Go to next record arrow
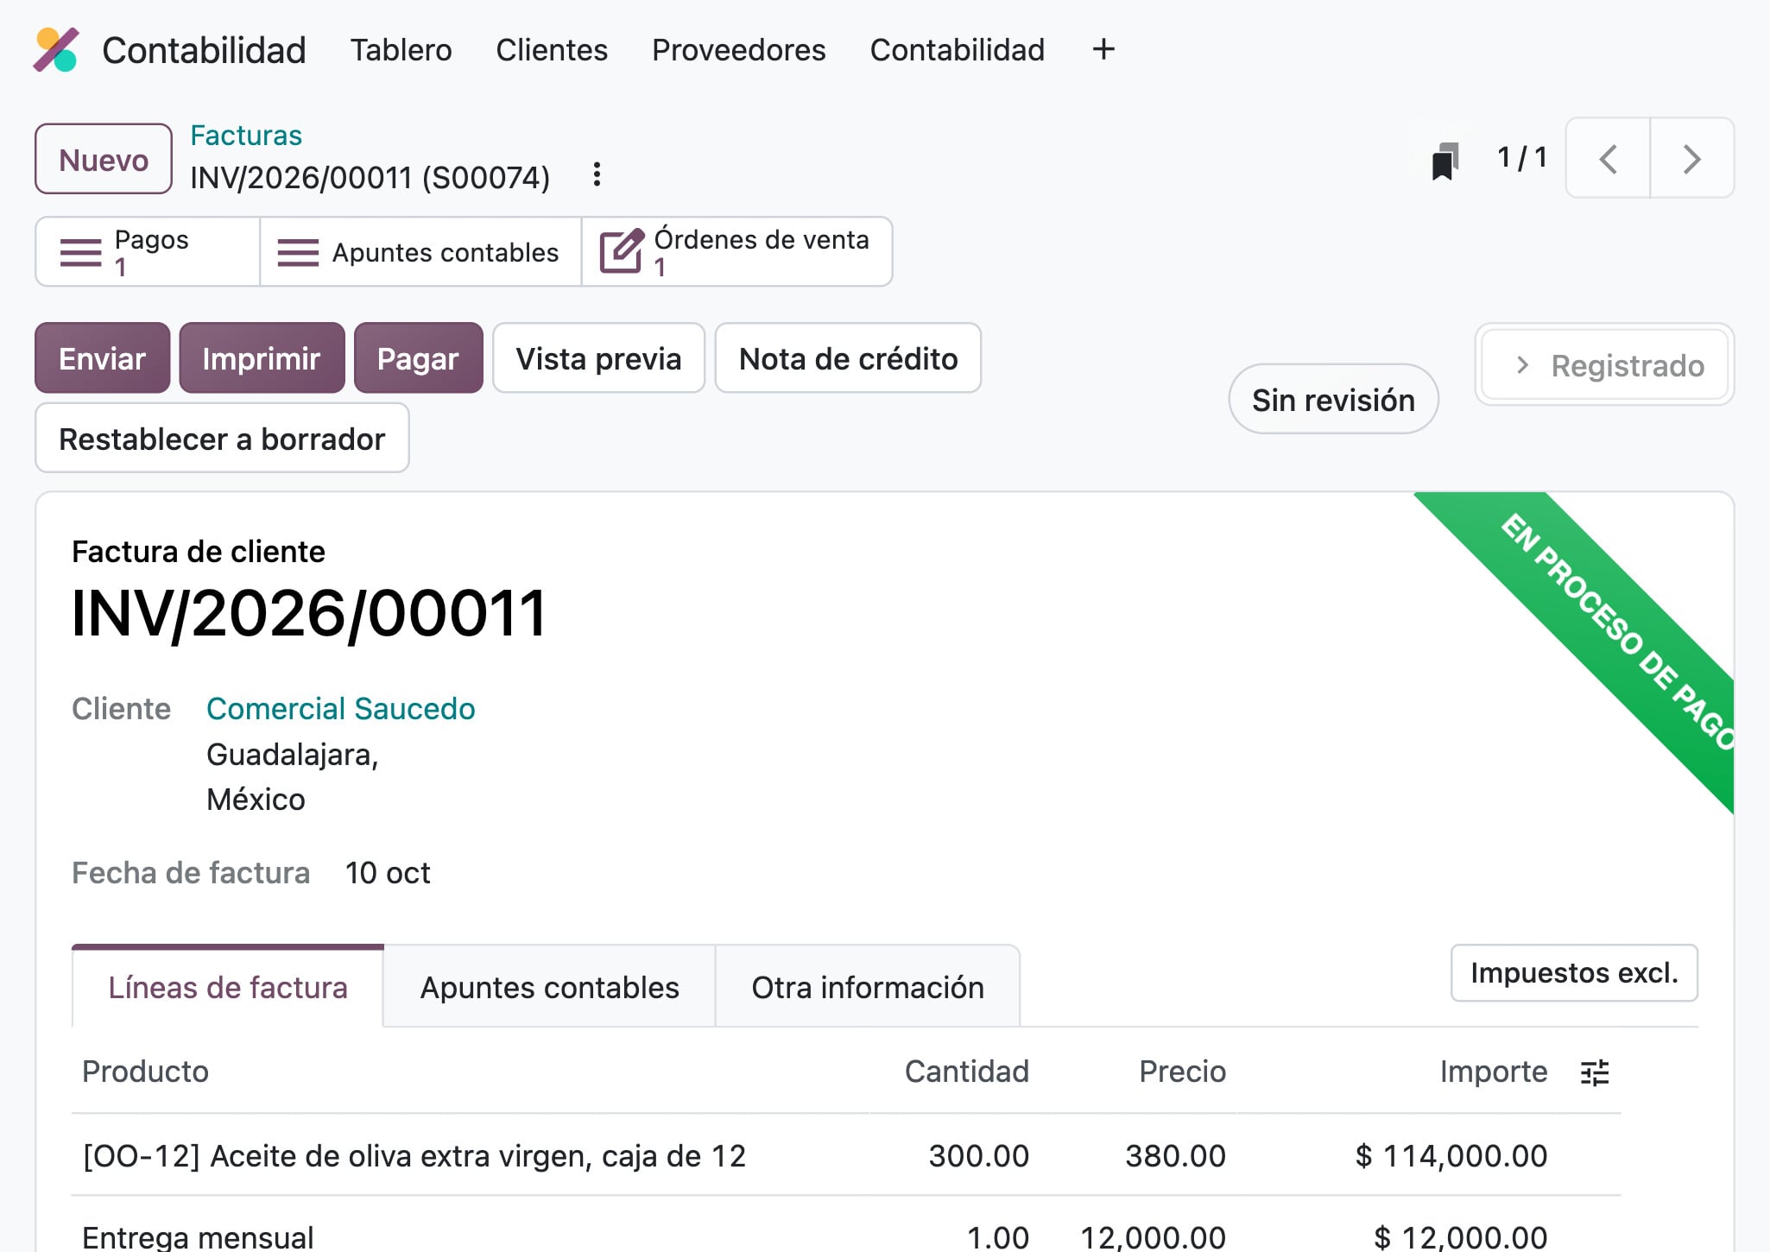The image size is (1770, 1252). click(x=1691, y=159)
